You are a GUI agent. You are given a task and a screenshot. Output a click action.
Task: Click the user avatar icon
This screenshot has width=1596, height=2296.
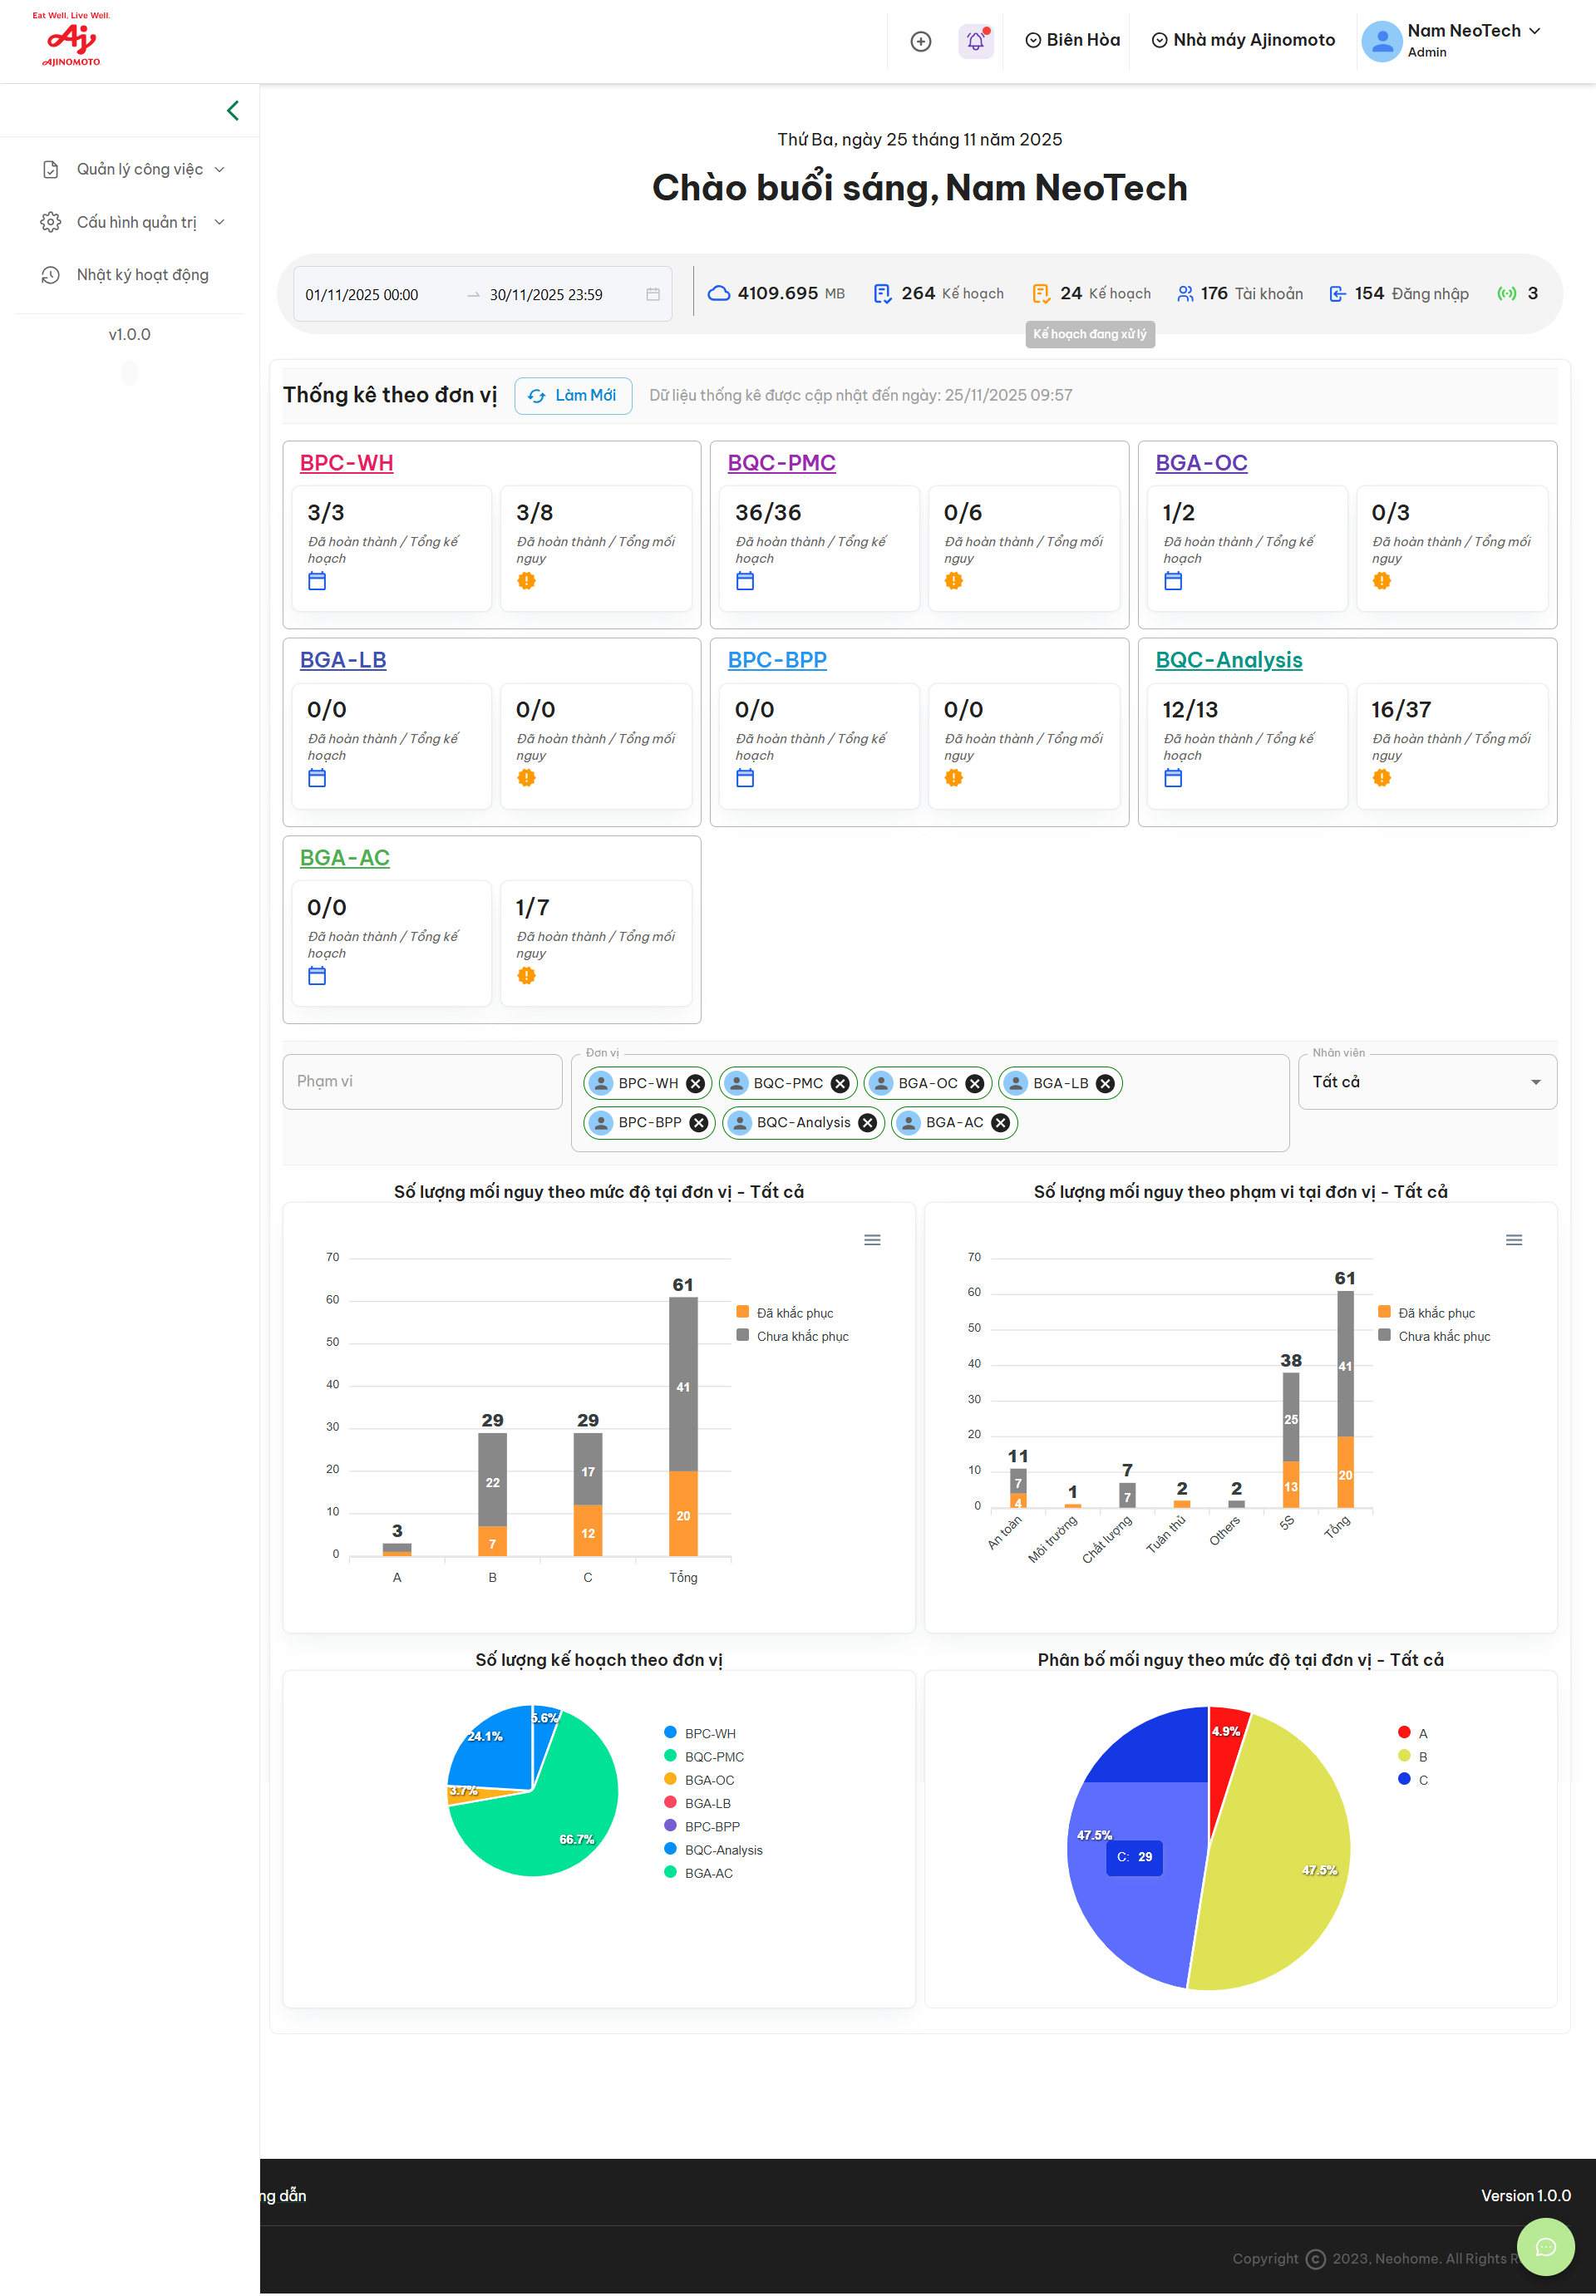[x=1381, y=41]
